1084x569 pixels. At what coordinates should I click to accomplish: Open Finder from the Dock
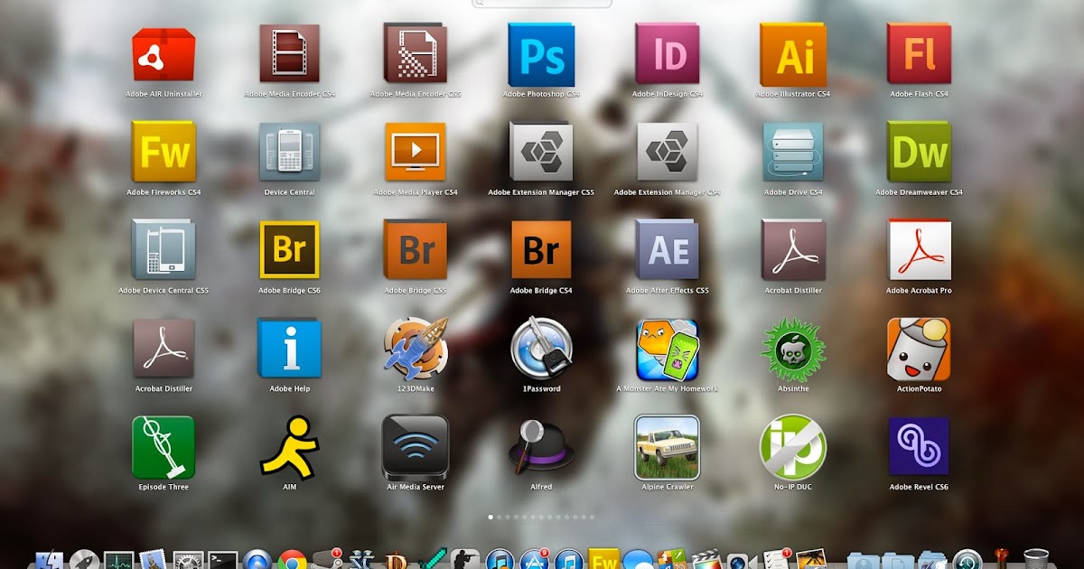pyautogui.click(x=49, y=559)
